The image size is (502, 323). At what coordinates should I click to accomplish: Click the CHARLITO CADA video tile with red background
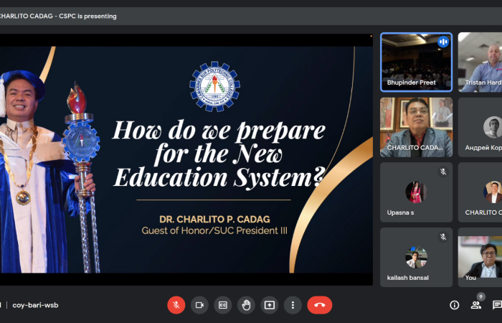(x=416, y=127)
